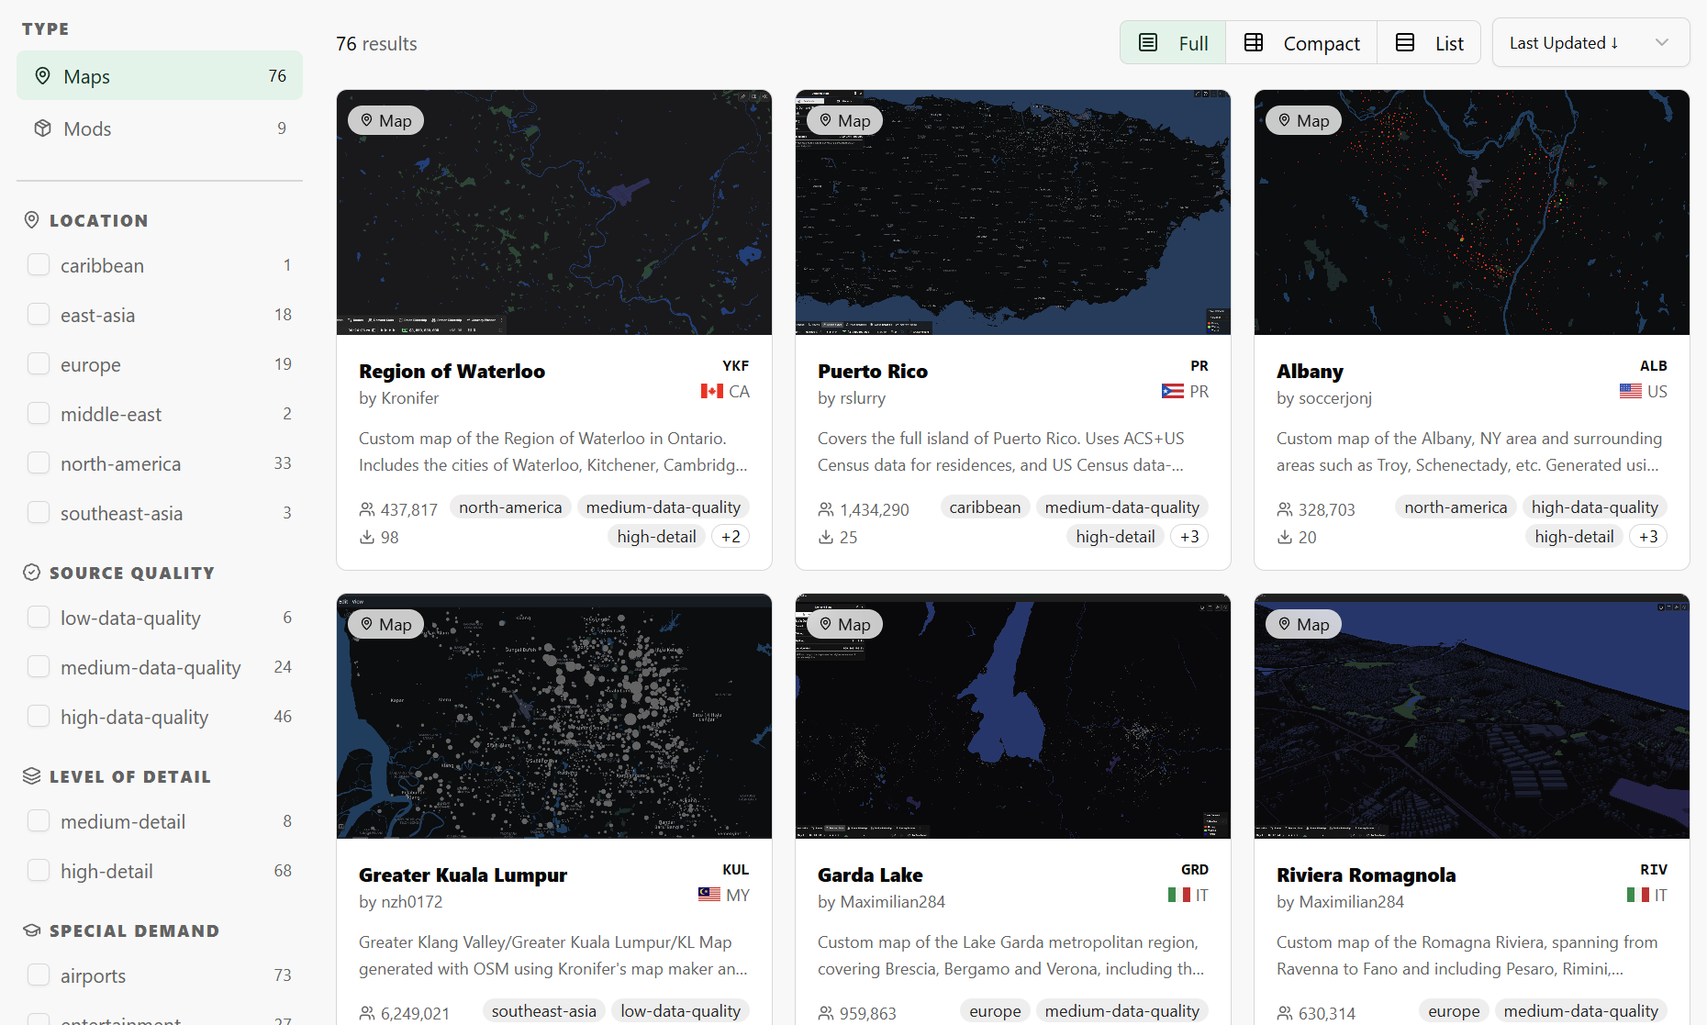Expand the +2 tags on Region of Waterloo card

731,536
